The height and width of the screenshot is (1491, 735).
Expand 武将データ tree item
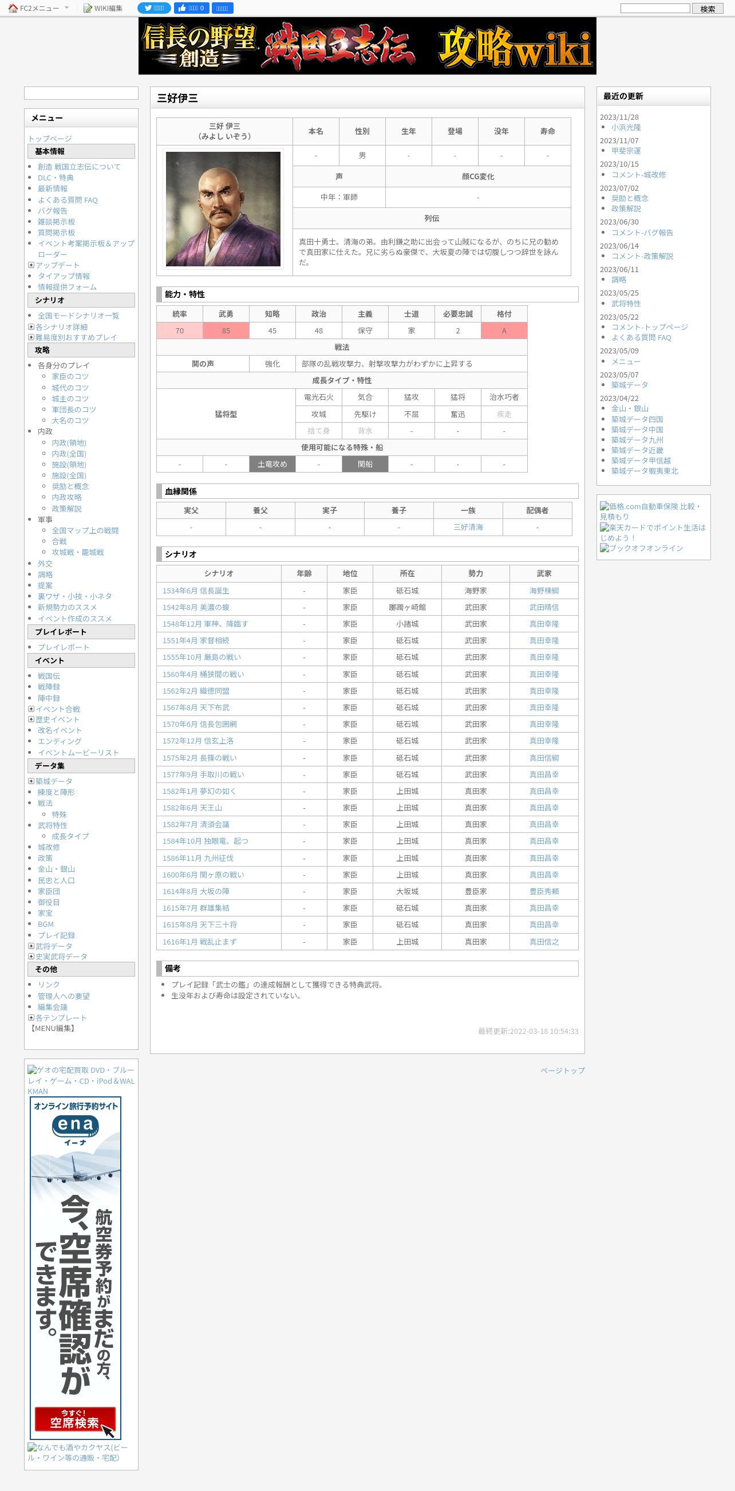(31, 946)
